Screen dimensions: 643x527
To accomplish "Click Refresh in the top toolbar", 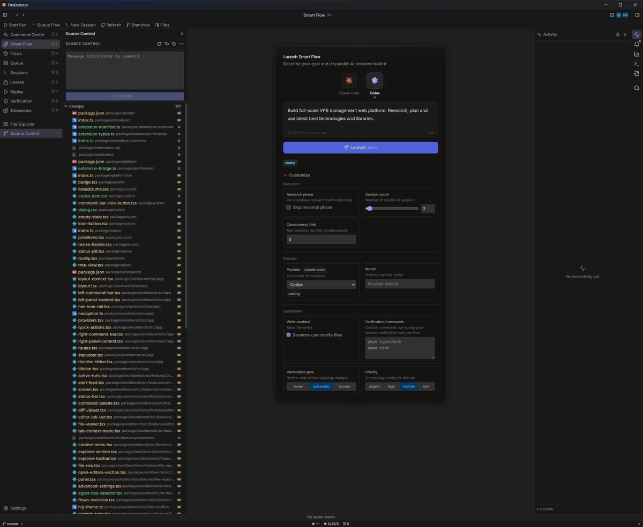I will pos(111,25).
